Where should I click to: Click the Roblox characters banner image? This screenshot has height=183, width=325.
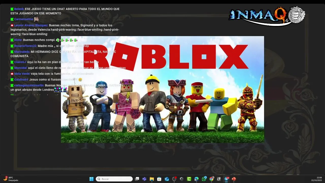pyautogui.click(x=162, y=89)
